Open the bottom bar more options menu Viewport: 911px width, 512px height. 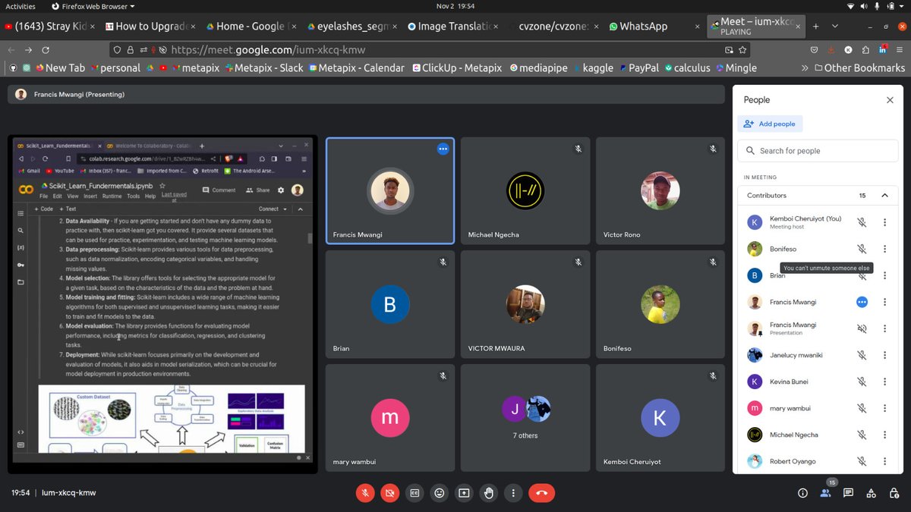[513, 493]
